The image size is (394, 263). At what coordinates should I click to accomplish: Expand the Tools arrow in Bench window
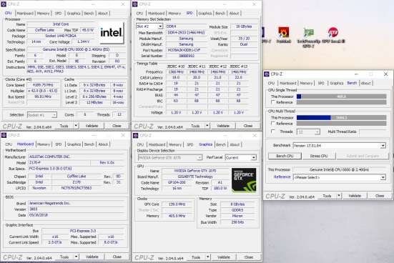[339, 196]
